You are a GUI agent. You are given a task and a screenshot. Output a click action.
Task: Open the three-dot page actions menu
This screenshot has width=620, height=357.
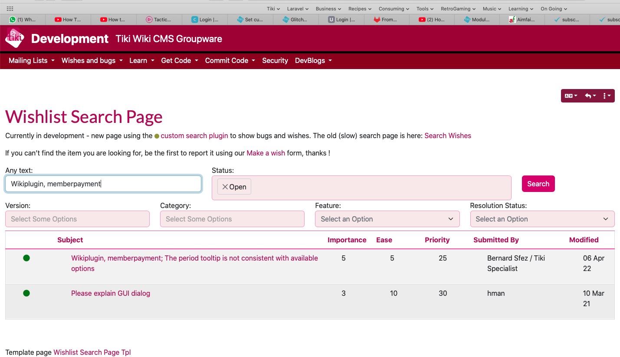point(607,96)
